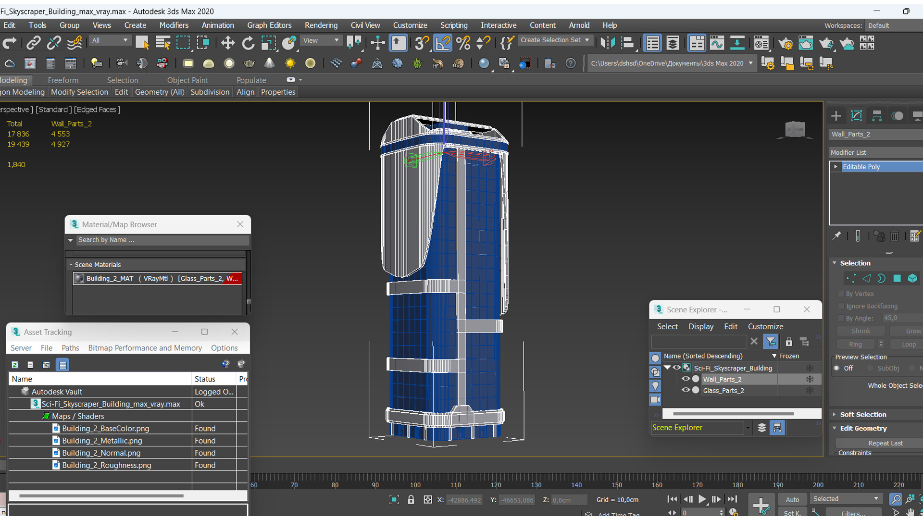The height and width of the screenshot is (519, 923).
Task: Toggle Auto Key mode button
Action: (x=792, y=500)
